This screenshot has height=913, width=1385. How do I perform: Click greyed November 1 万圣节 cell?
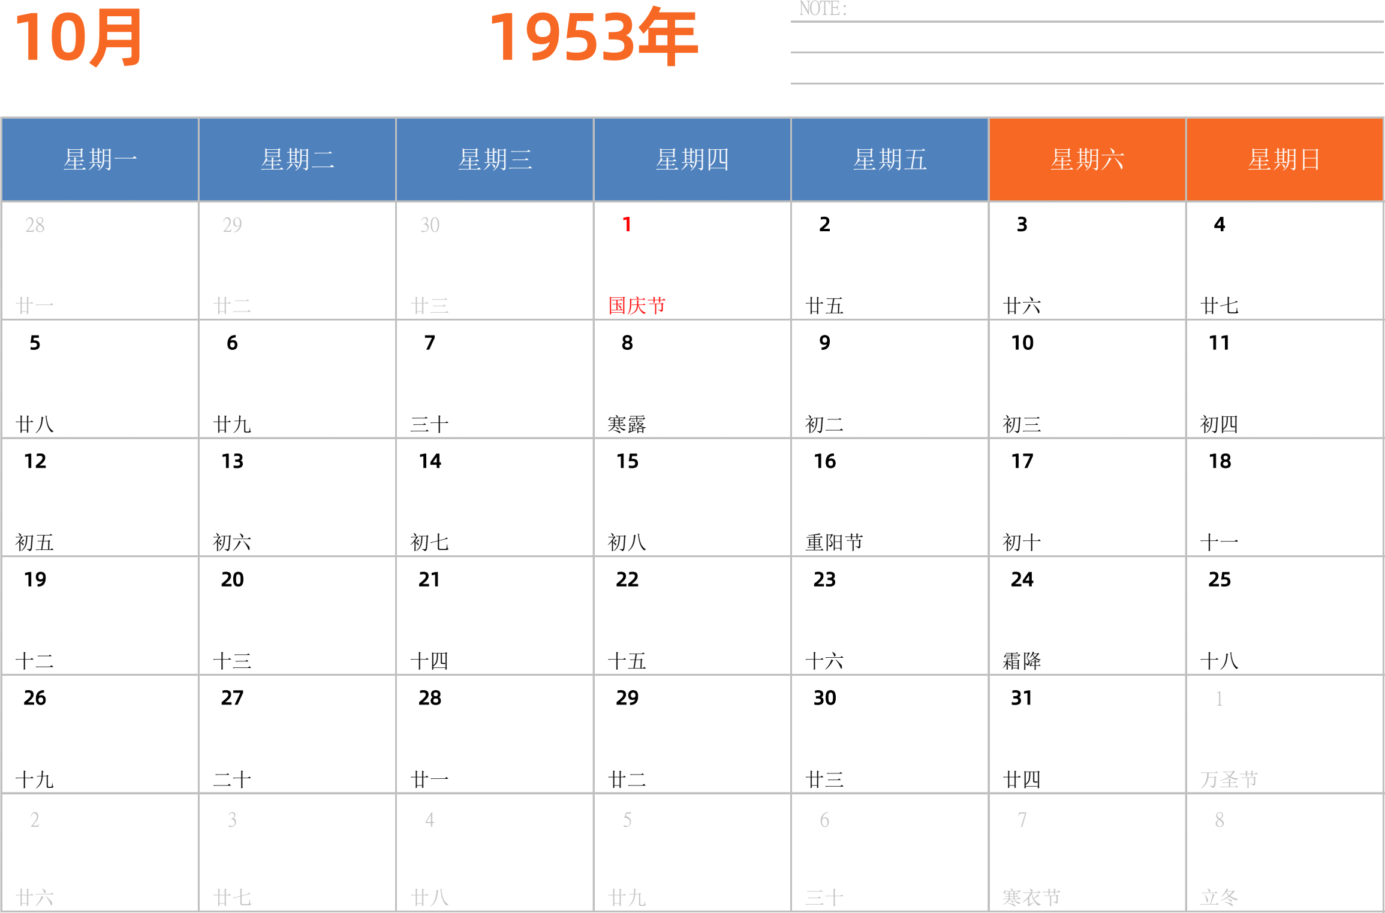(x=1284, y=734)
